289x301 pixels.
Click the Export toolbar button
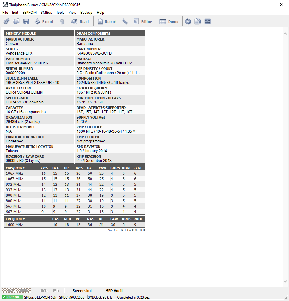[44, 21]
